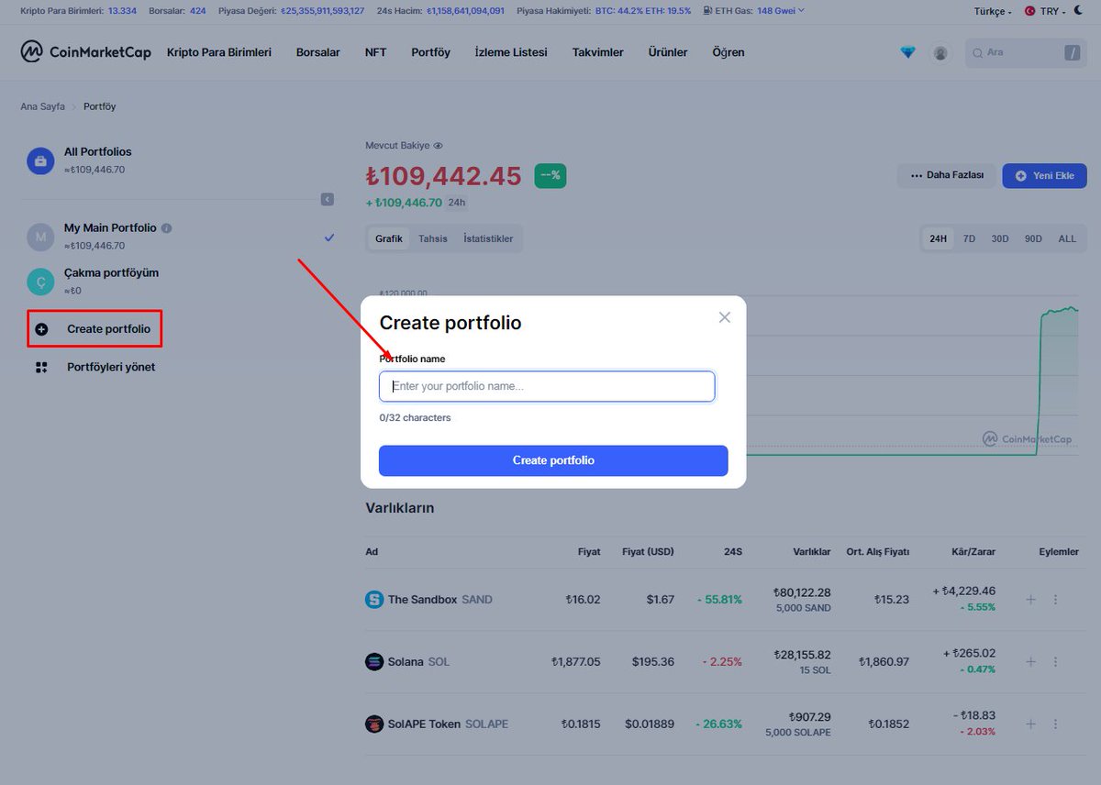Click the blue Create portfolio button

[553, 460]
